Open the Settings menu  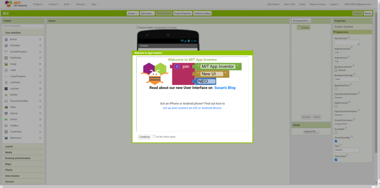click(x=81, y=4)
